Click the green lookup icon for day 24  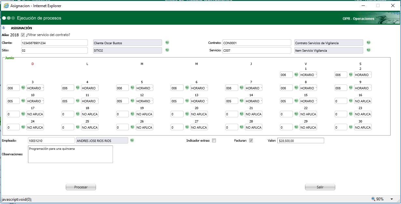(x=23, y=127)
